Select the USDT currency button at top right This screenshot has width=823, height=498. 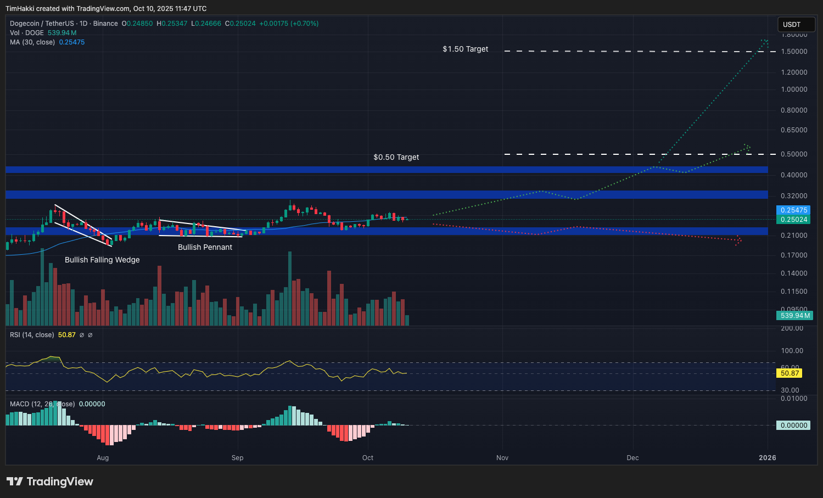796,24
